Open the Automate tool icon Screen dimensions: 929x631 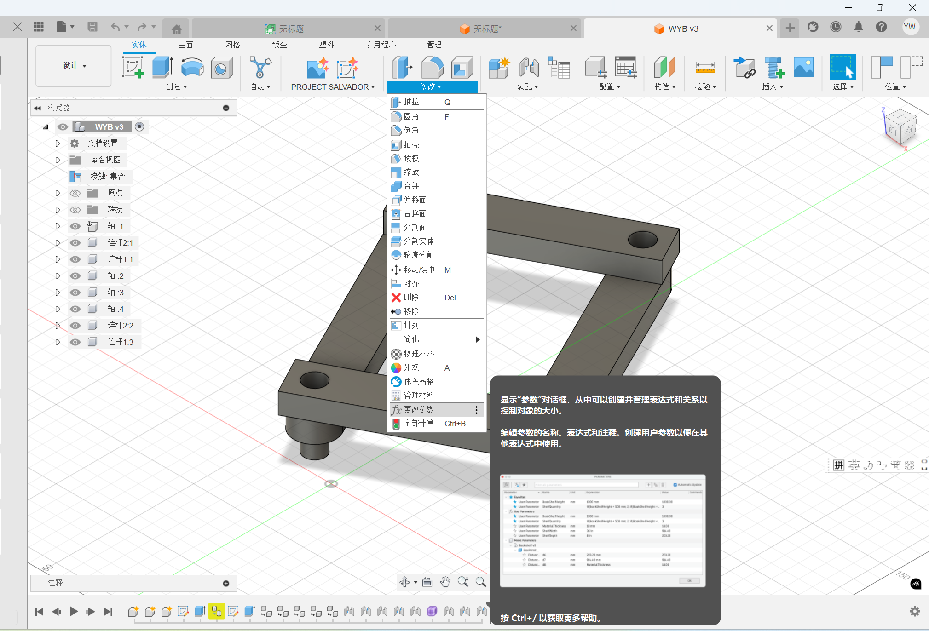260,67
